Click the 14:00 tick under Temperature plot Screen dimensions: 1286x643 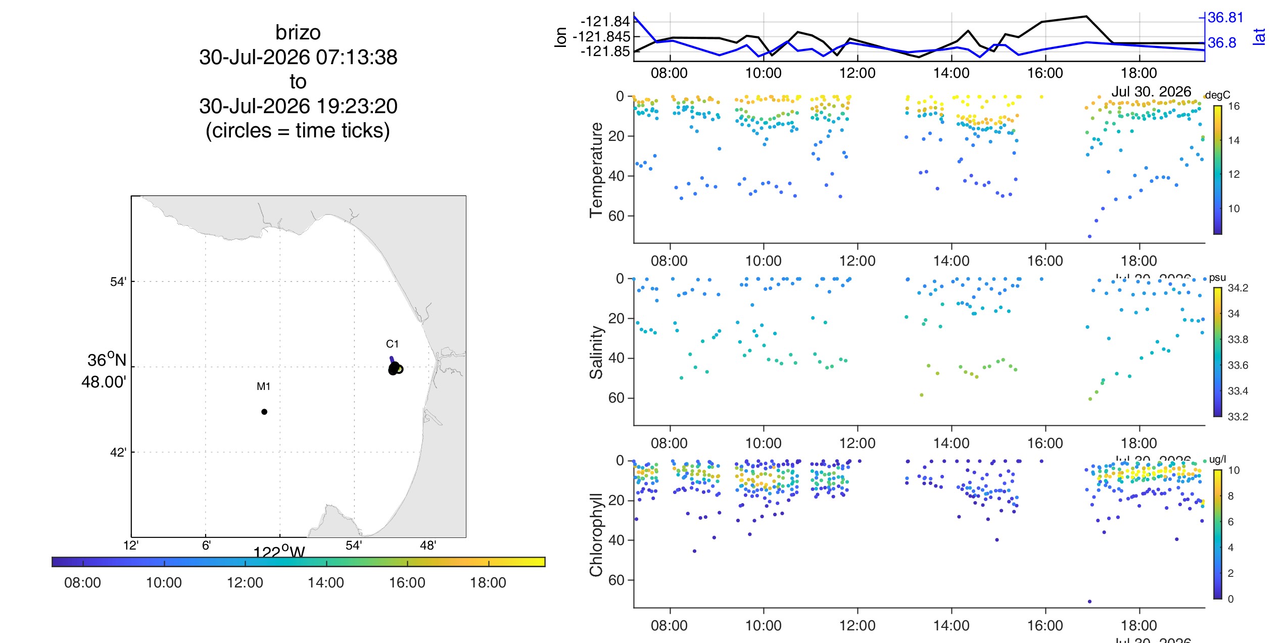(951, 261)
